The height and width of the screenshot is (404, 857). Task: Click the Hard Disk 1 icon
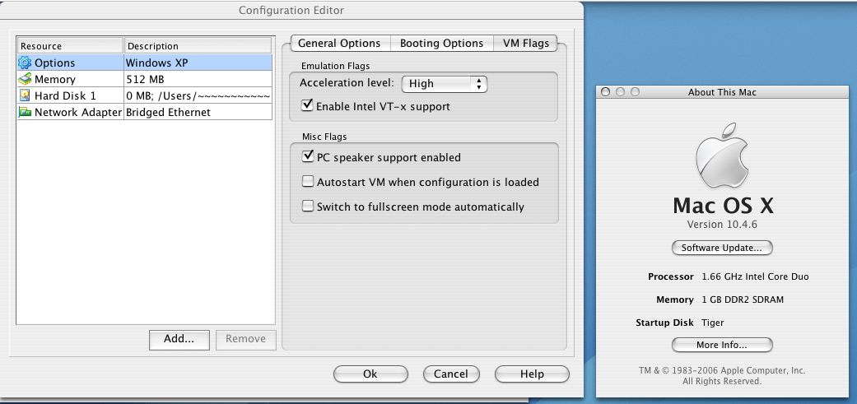tap(26, 95)
